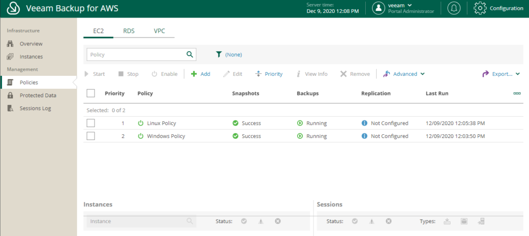Toggle first session type filter icon

[x=447, y=221]
